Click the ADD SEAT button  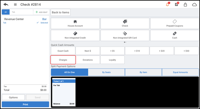coord(41,12)
